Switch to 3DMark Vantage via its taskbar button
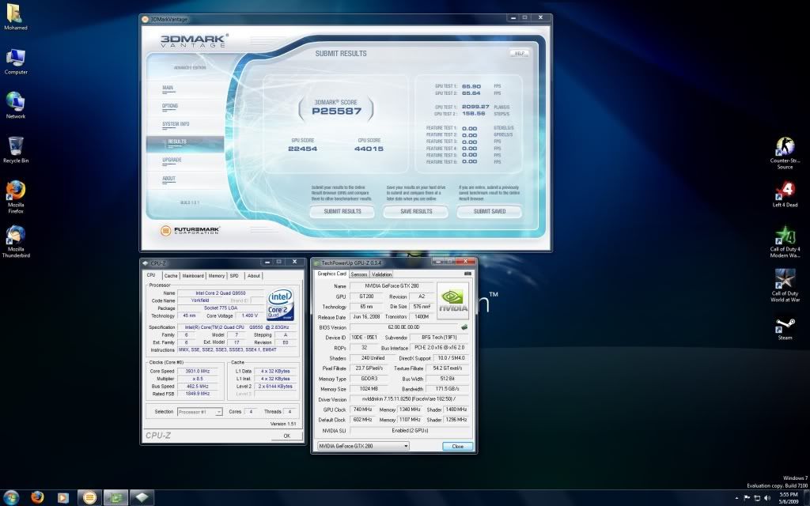Viewport: 810px width, 506px height. click(x=89, y=498)
